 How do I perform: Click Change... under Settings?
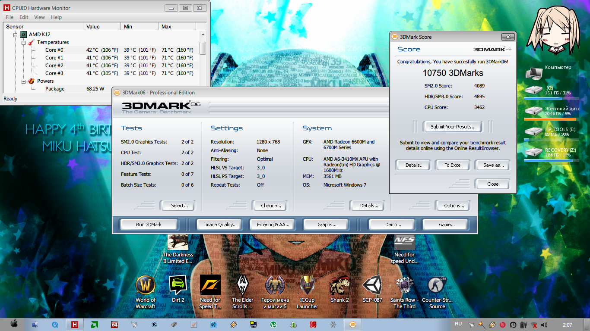click(x=271, y=206)
